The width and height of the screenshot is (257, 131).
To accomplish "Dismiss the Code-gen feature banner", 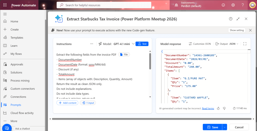I will pos(250,30).
